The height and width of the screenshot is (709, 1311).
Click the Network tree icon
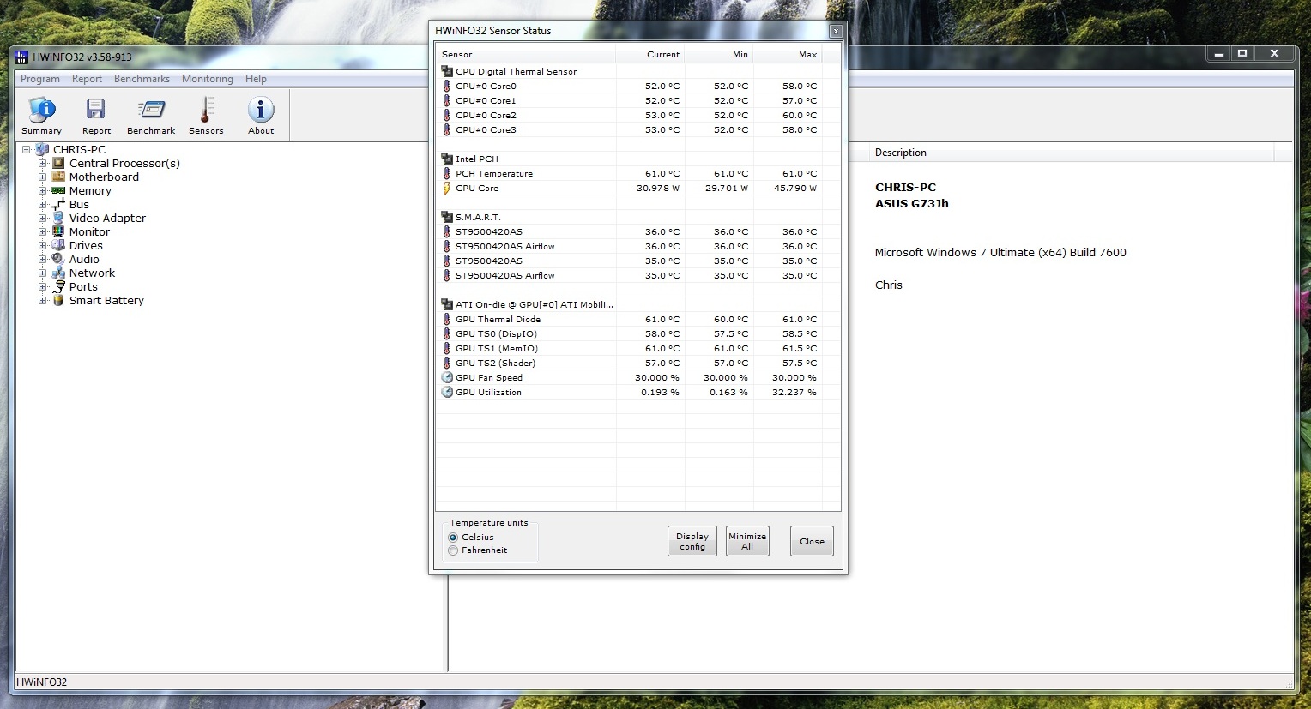pyautogui.click(x=58, y=273)
